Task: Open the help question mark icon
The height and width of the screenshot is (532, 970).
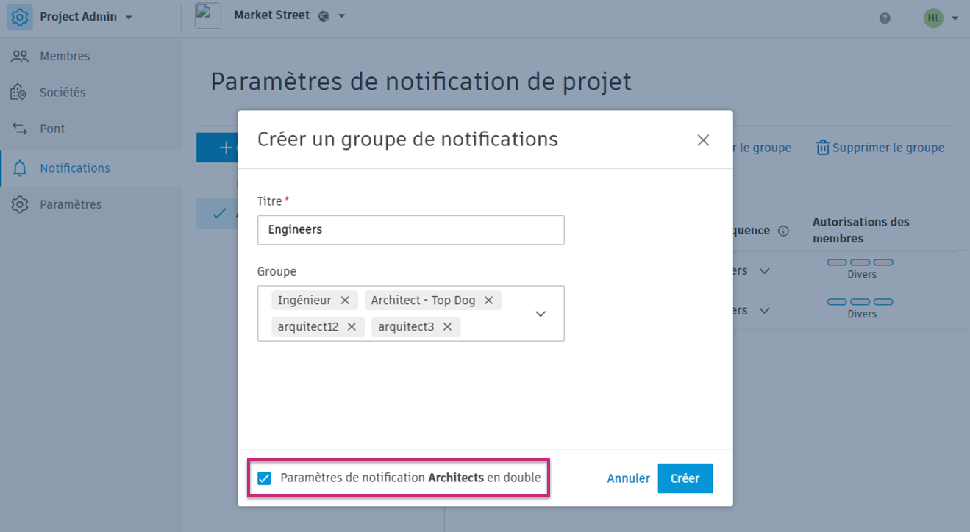Action: [885, 18]
